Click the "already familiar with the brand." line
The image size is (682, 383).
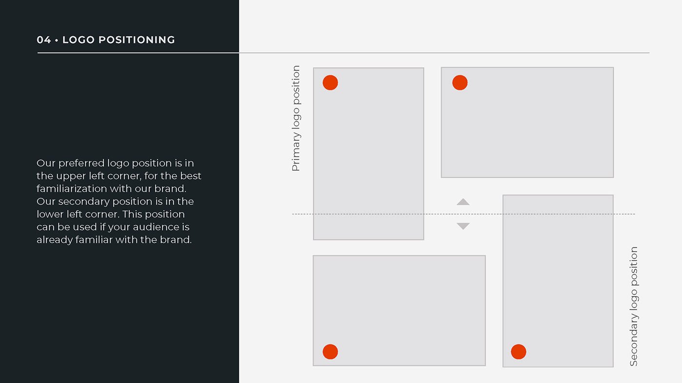point(114,240)
